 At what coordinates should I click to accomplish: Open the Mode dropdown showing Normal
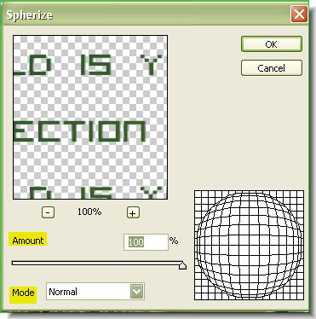95,291
